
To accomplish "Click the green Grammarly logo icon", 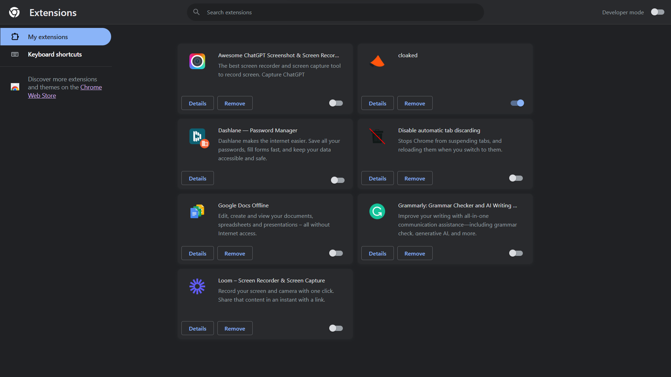I will pos(377,211).
